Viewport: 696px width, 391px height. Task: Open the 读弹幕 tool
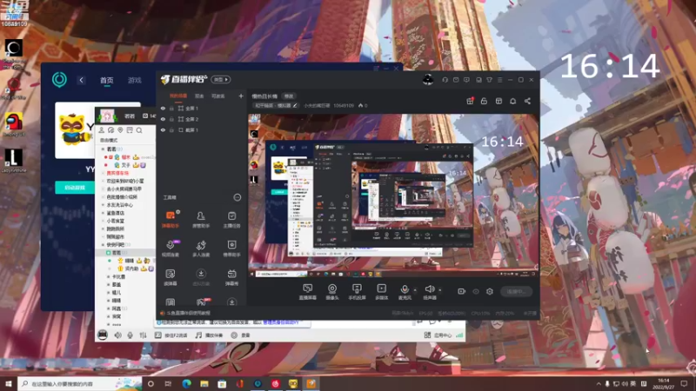[x=171, y=277]
